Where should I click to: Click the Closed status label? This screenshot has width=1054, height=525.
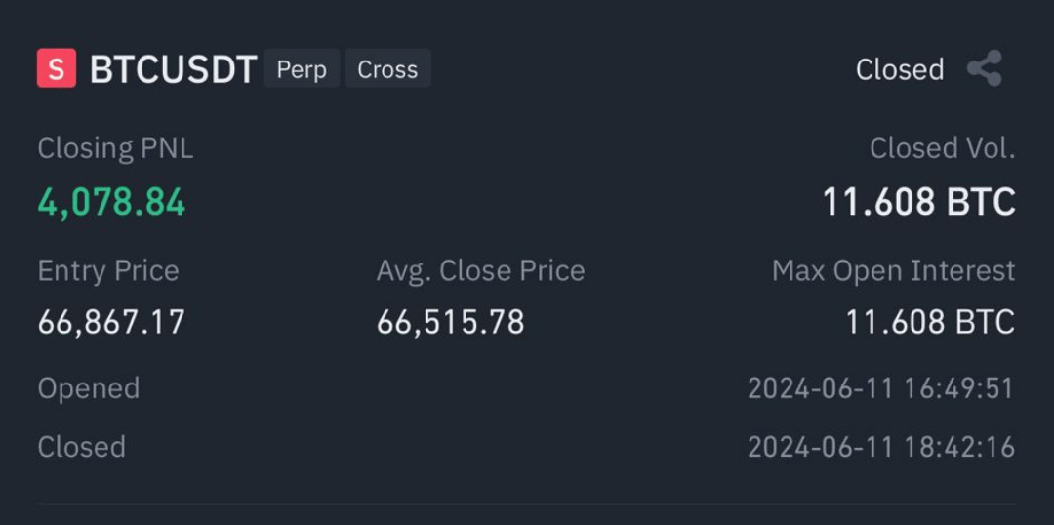900,69
